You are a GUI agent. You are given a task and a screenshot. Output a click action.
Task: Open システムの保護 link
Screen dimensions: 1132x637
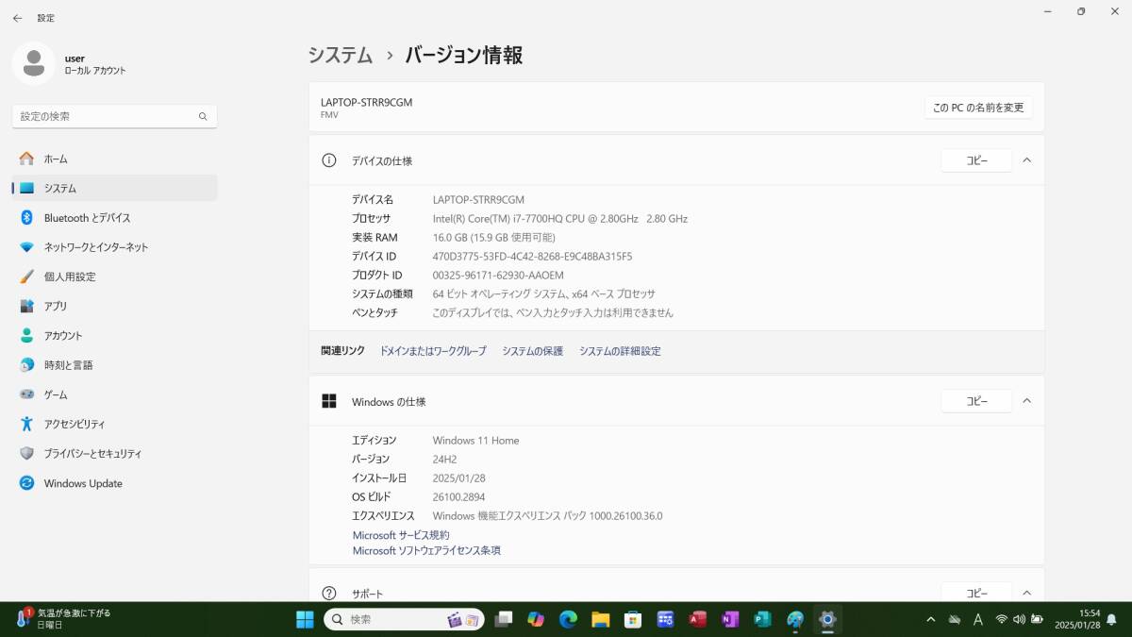coord(532,351)
